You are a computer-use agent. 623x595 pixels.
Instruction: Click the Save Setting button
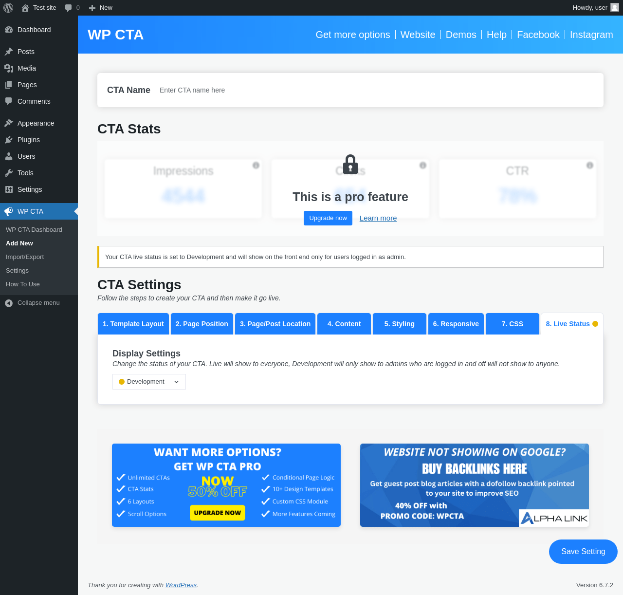pos(583,552)
